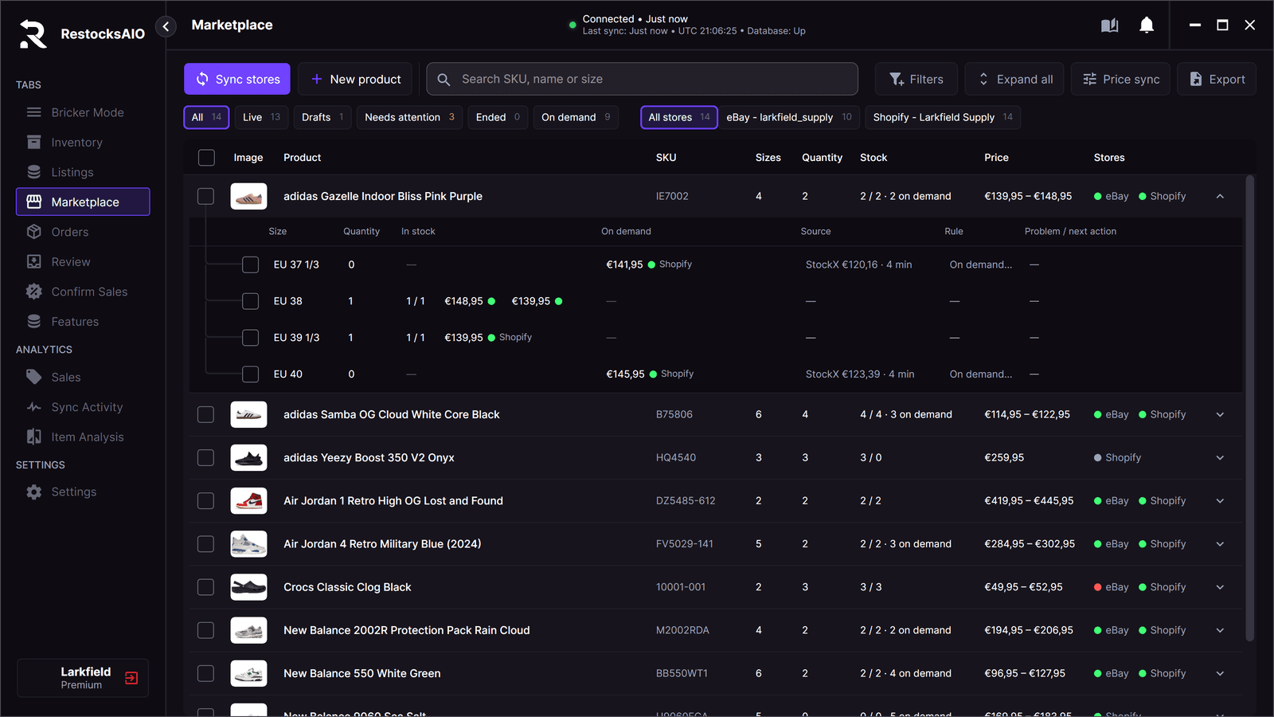
Task: Open Bricker Mode from the sidebar
Action: click(83, 112)
